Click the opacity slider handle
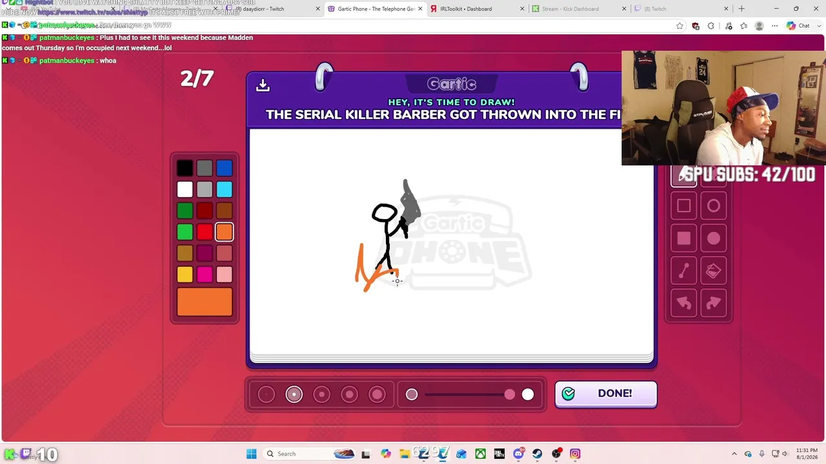 [x=510, y=394]
